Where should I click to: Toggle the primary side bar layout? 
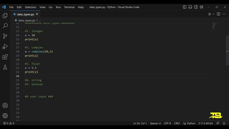(185, 7)
